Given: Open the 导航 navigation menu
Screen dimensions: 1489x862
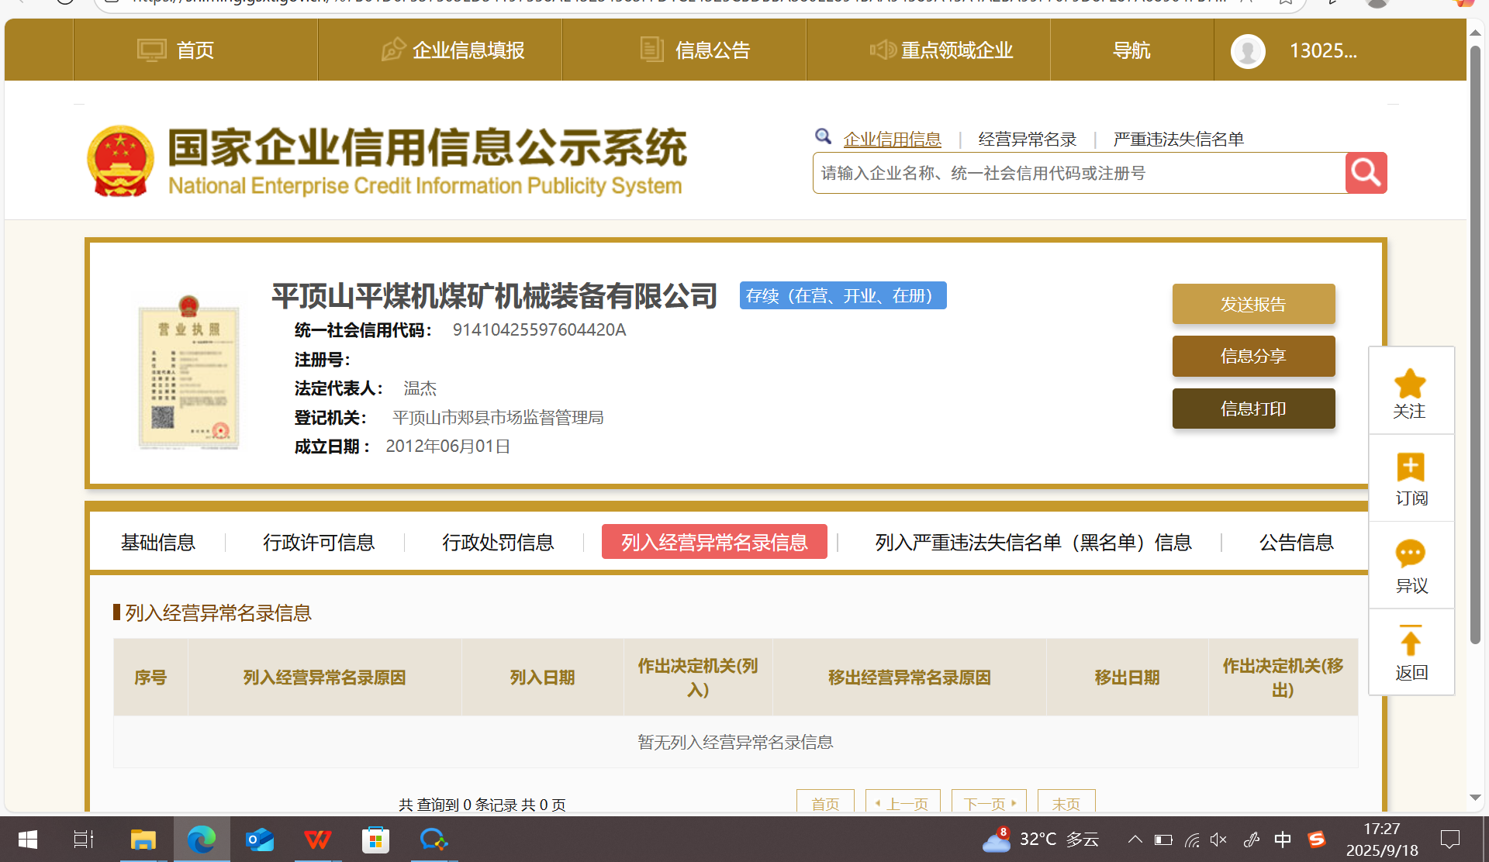Looking at the screenshot, I should point(1131,51).
